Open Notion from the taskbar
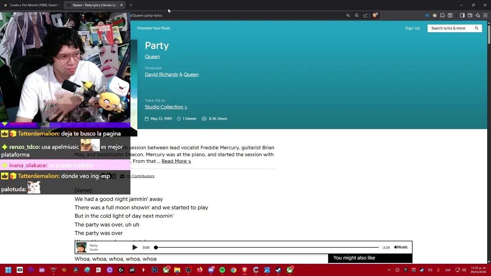Image resolution: width=491 pixels, height=276 pixels. point(99,270)
